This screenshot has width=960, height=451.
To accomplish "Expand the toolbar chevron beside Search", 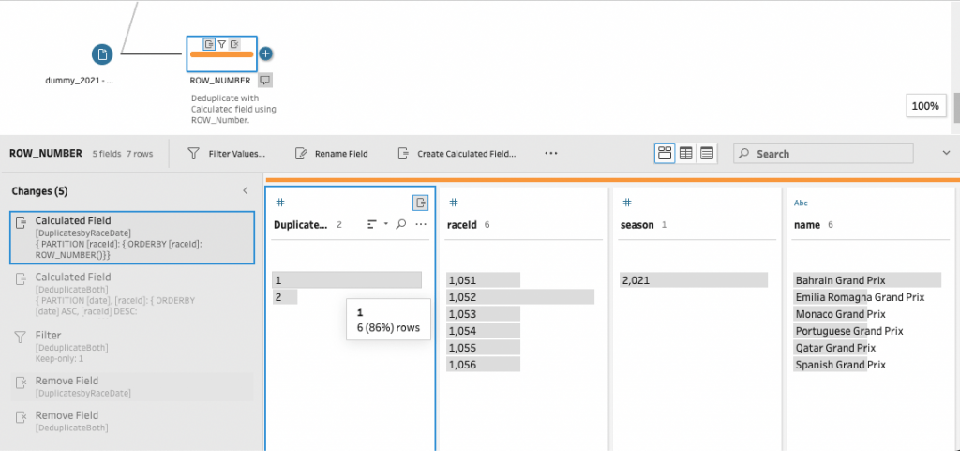I will pos(945,153).
